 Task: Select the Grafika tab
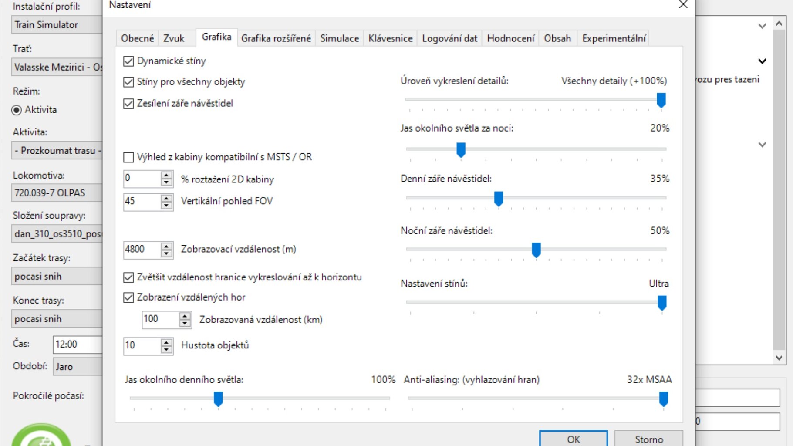click(x=216, y=37)
